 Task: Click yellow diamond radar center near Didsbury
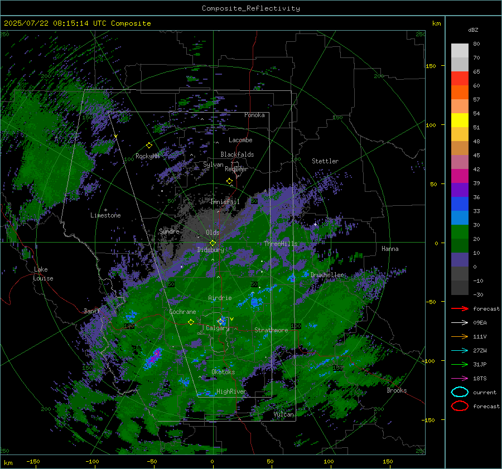213,243
